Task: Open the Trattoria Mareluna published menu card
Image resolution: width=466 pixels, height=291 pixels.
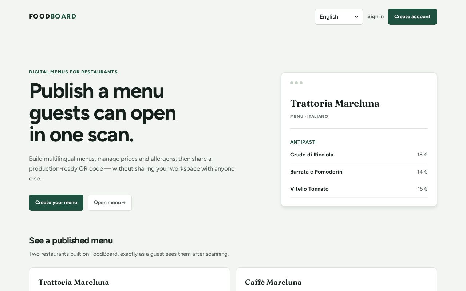Action: 130,279
